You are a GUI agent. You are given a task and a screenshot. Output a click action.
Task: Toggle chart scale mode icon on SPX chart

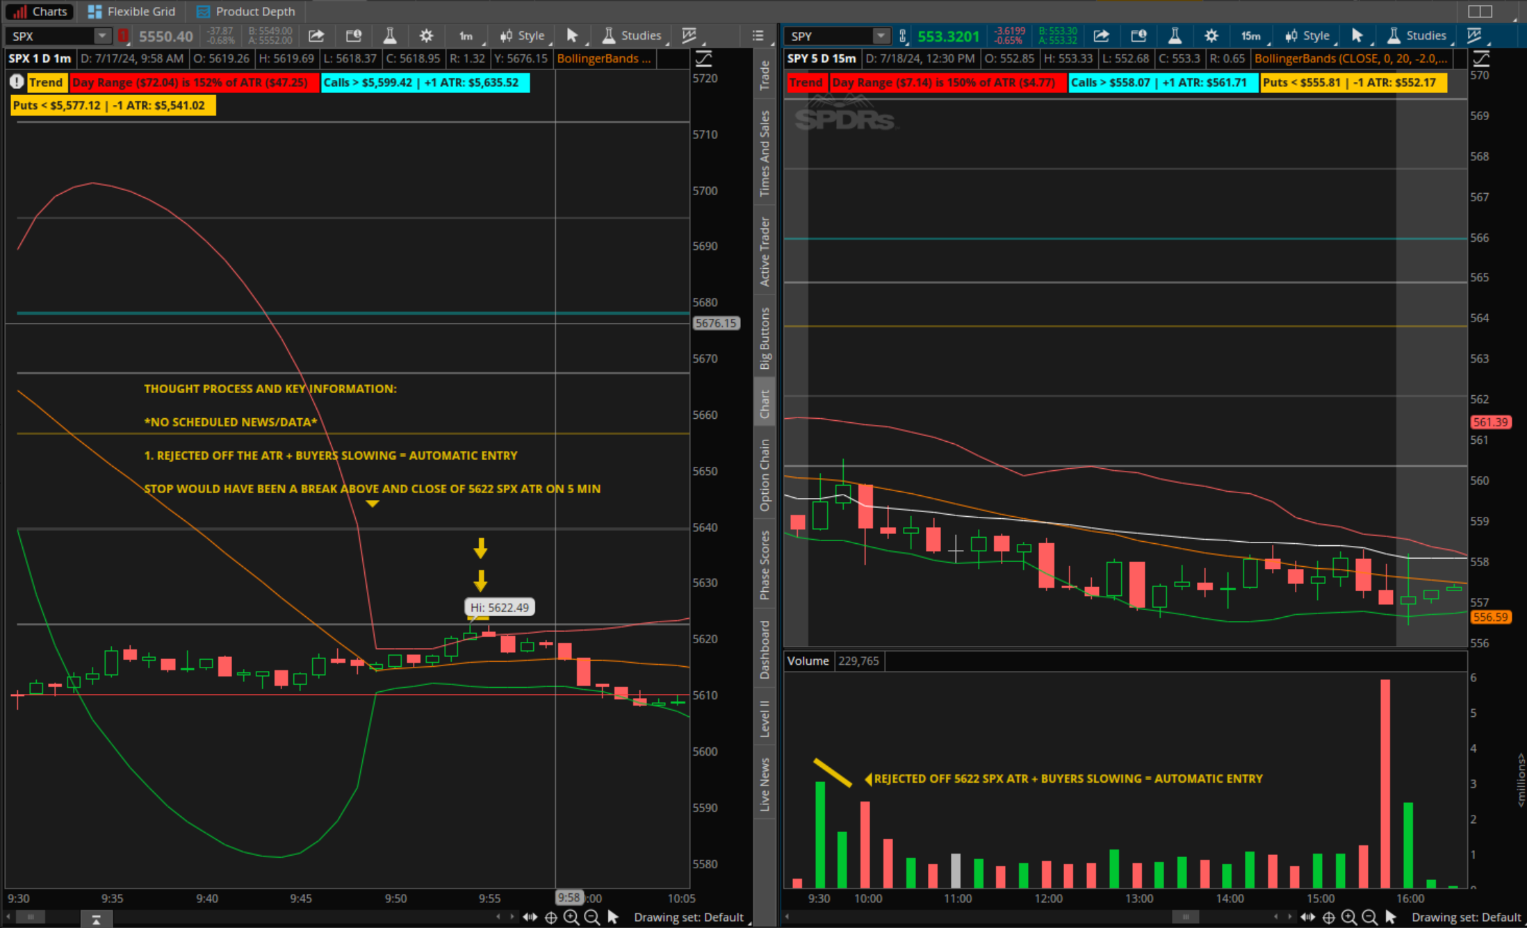[703, 58]
